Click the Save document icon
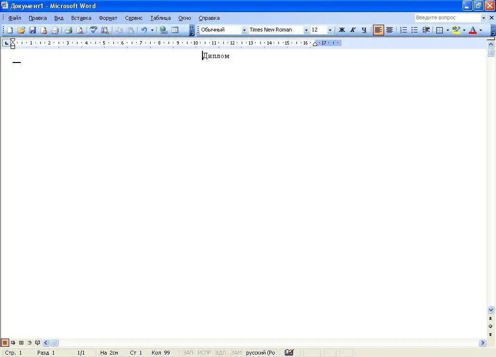This screenshot has width=496, height=357. click(x=32, y=30)
